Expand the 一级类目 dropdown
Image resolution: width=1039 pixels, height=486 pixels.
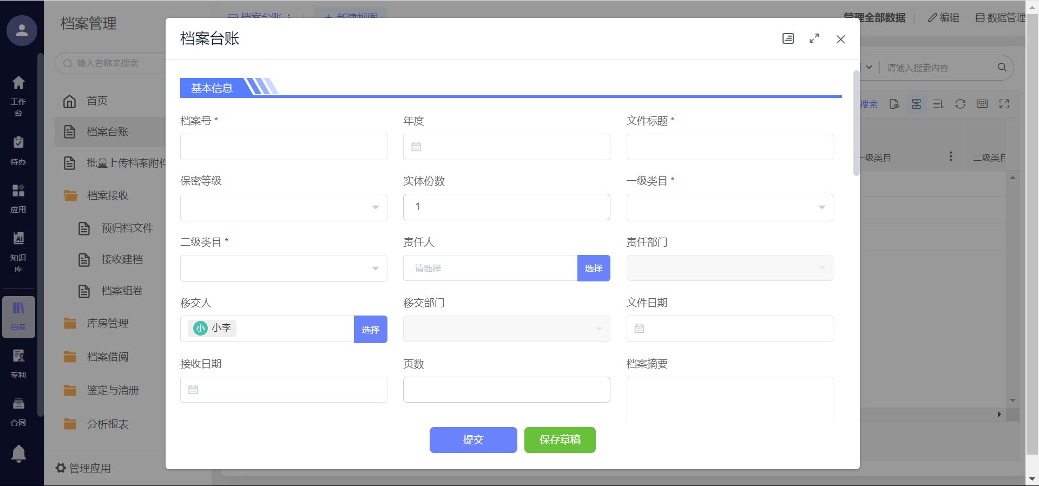pyautogui.click(x=729, y=207)
